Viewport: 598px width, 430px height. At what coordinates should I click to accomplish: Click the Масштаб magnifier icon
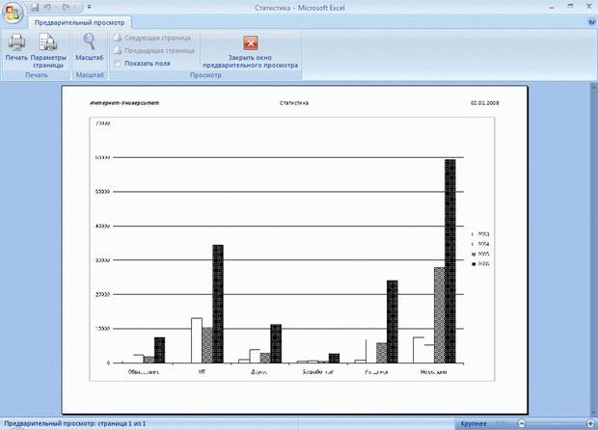pos(90,42)
